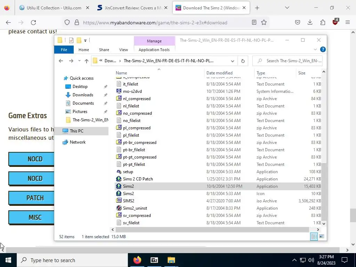This screenshot has height=267, width=356.
Task: Open the Application Tools ribbon tab
Action: (x=154, y=50)
